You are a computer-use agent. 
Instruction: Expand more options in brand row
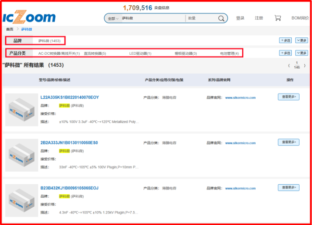[301, 41]
